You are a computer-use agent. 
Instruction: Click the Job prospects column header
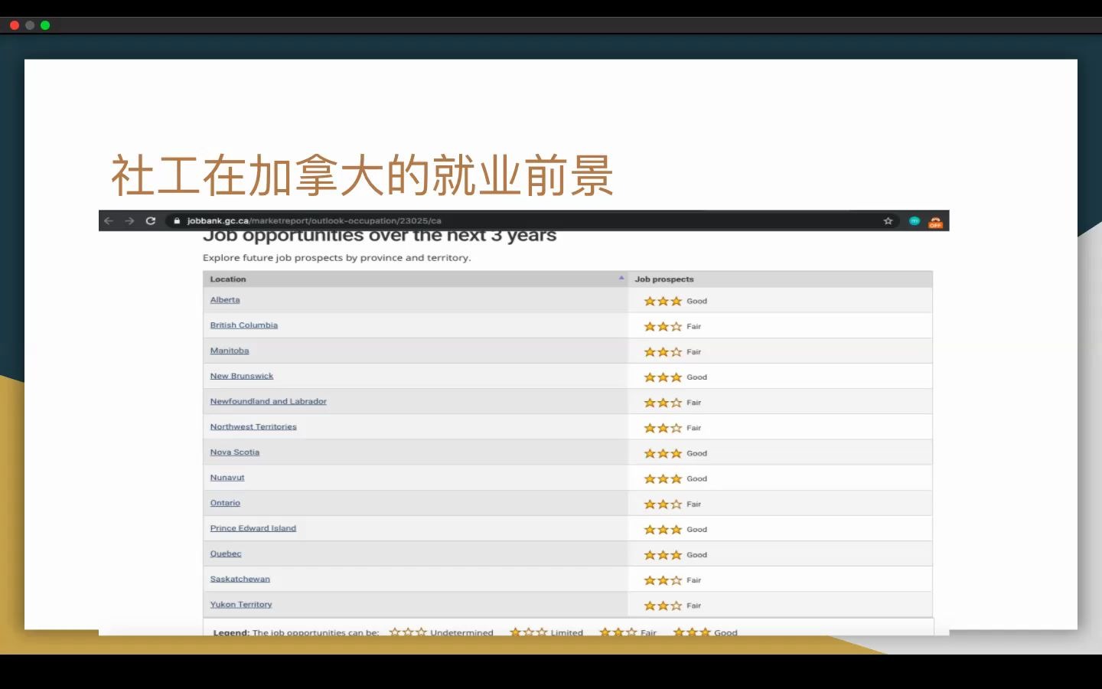coord(664,279)
